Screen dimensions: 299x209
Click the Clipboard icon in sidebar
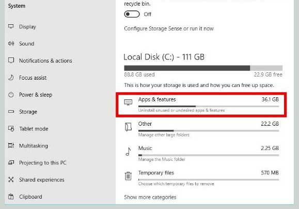11,197
